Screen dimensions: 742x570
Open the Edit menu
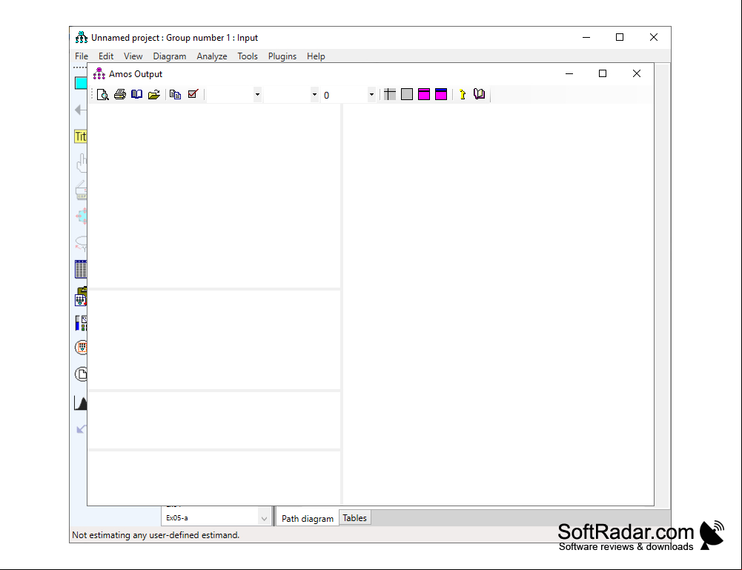[106, 56]
